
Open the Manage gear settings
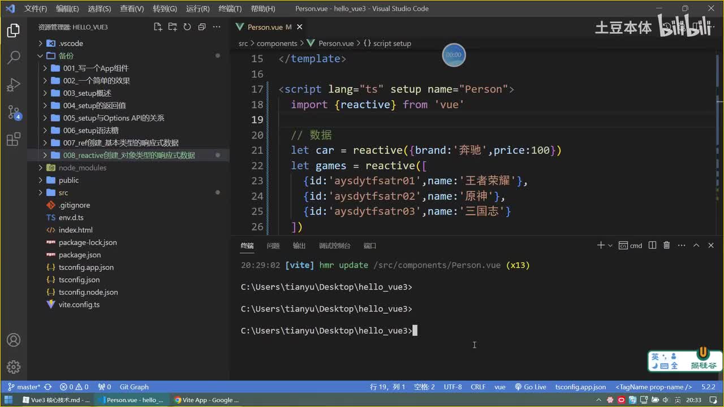coord(14,367)
